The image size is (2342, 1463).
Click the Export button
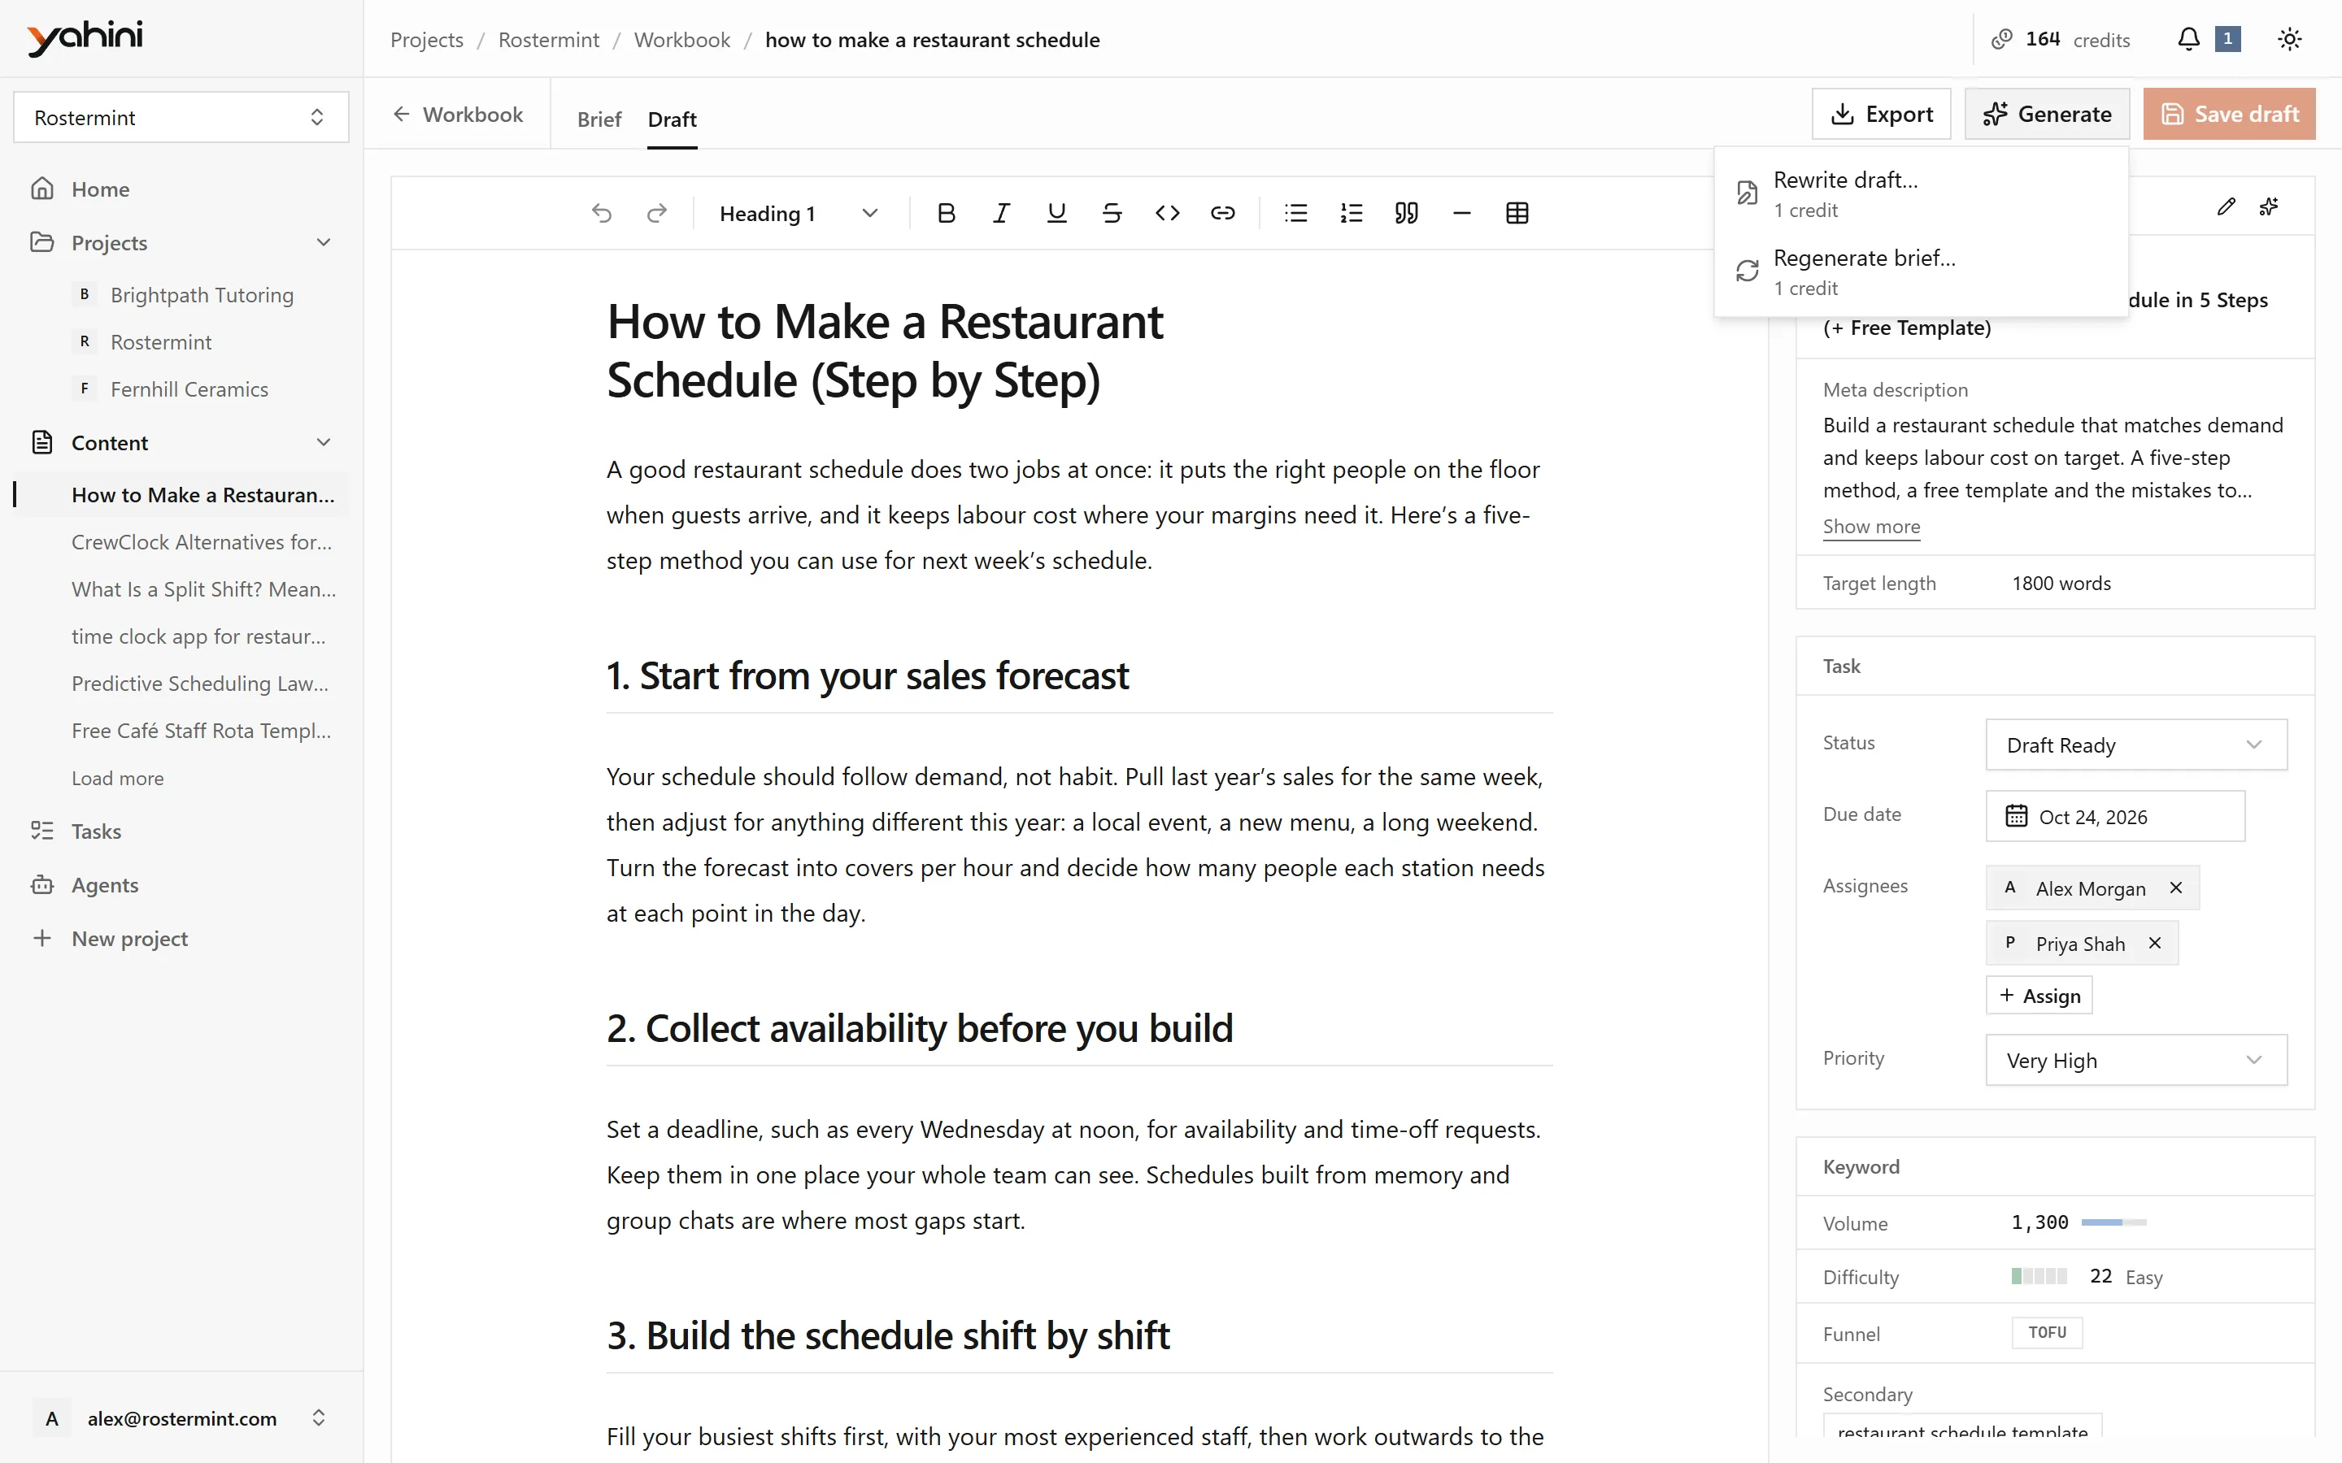tap(1882, 114)
